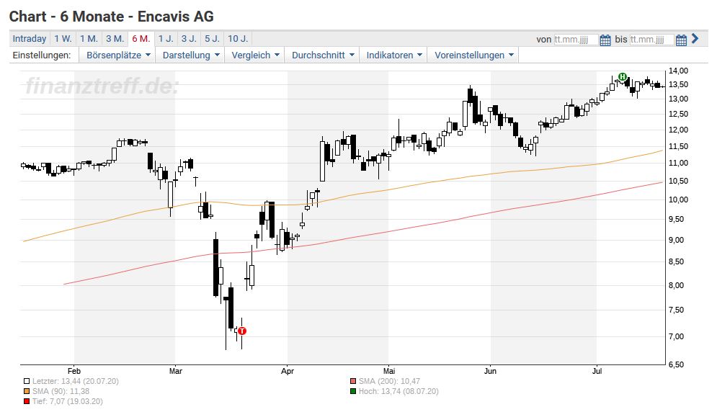
Task: Click the 'Jul' x-axis label
Action: 597,371
